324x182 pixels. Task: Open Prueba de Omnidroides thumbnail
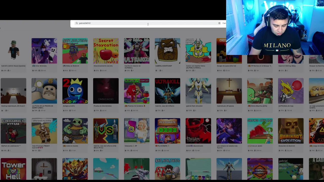tap(106, 91)
